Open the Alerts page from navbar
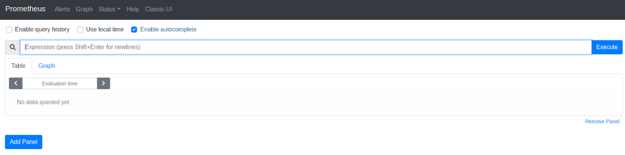Viewport: 625px width, 155px height. (x=62, y=9)
